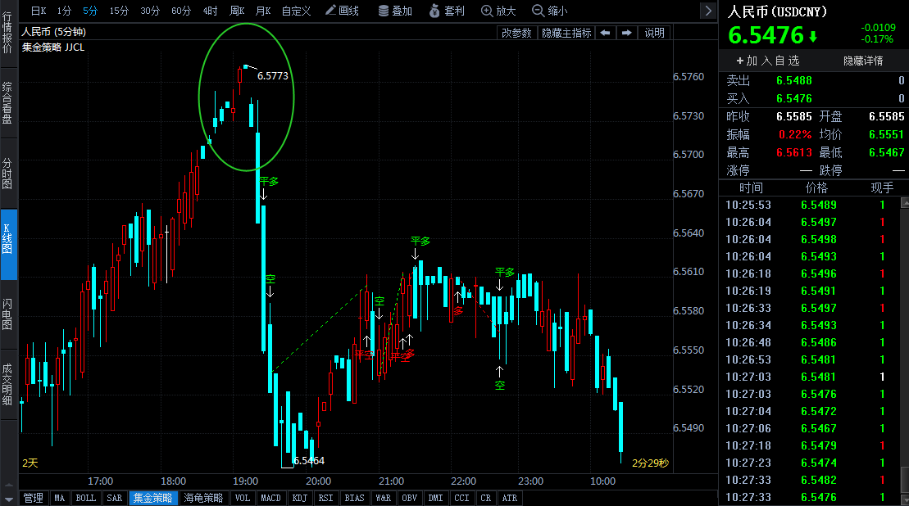Select the VOL indicator
This screenshot has width=909, height=506.
click(x=243, y=498)
